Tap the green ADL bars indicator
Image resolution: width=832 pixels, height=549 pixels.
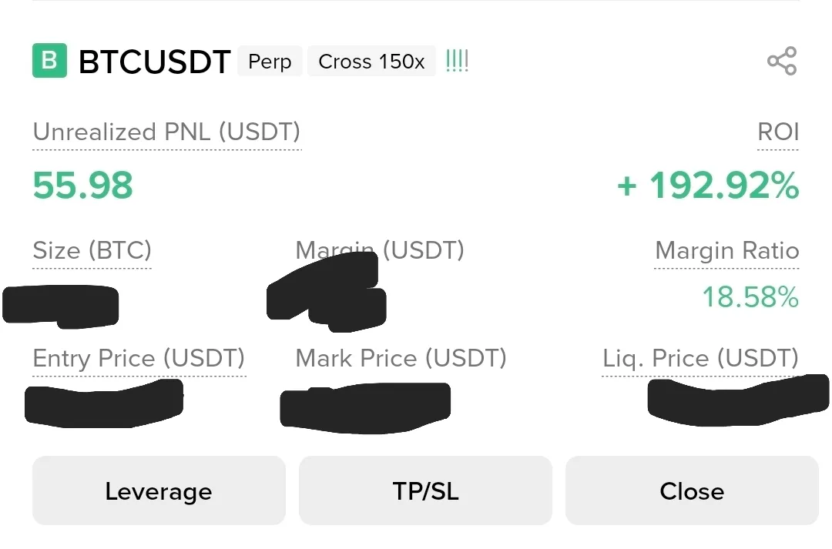[457, 62]
